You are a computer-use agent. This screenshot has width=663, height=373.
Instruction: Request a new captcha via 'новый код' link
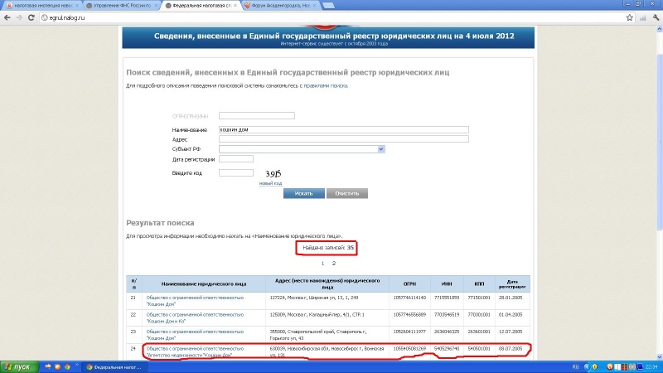point(270,183)
